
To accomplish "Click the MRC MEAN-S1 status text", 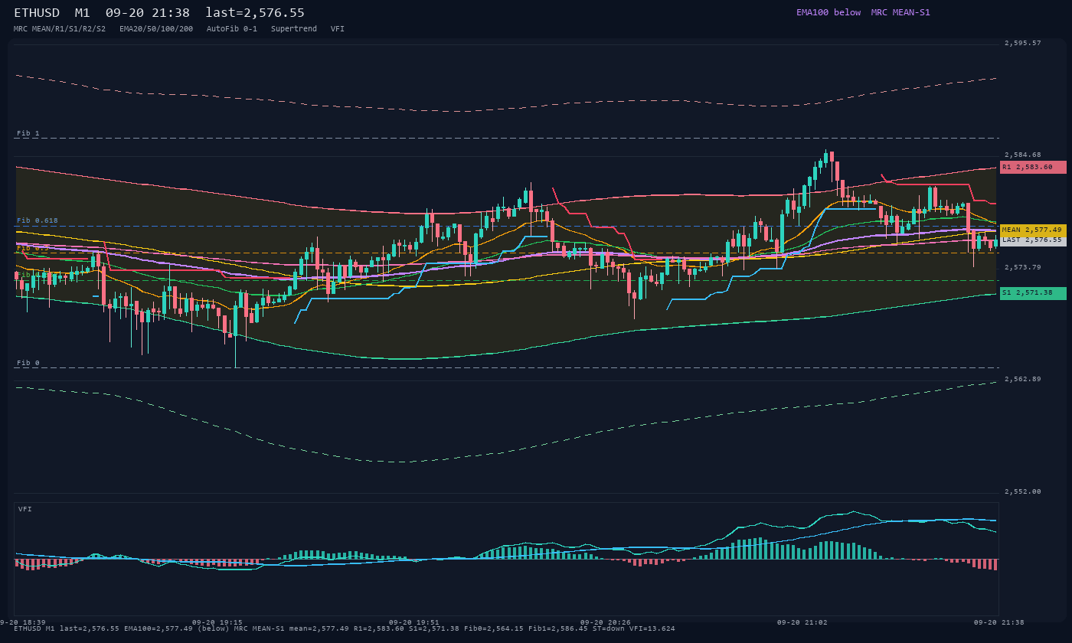I will (900, 12).
